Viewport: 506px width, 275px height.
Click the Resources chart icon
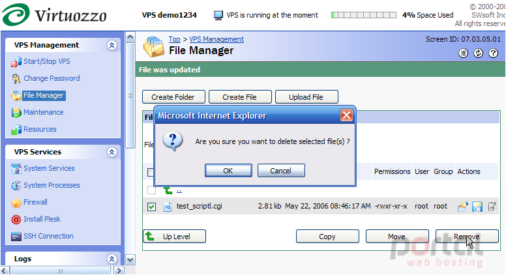tap(16, 129)
